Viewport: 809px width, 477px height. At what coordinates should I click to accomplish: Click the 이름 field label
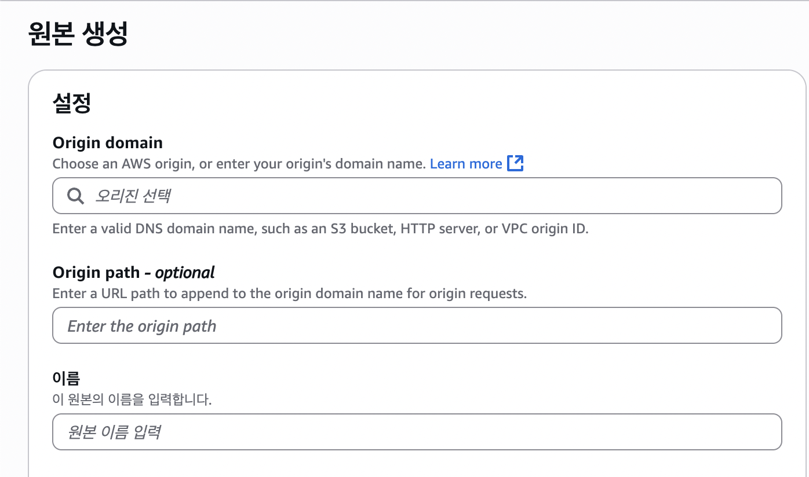[x=66, y=379]
